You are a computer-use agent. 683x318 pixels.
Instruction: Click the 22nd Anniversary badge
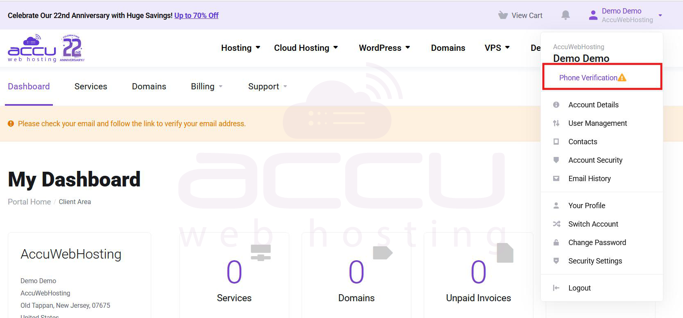72,48
